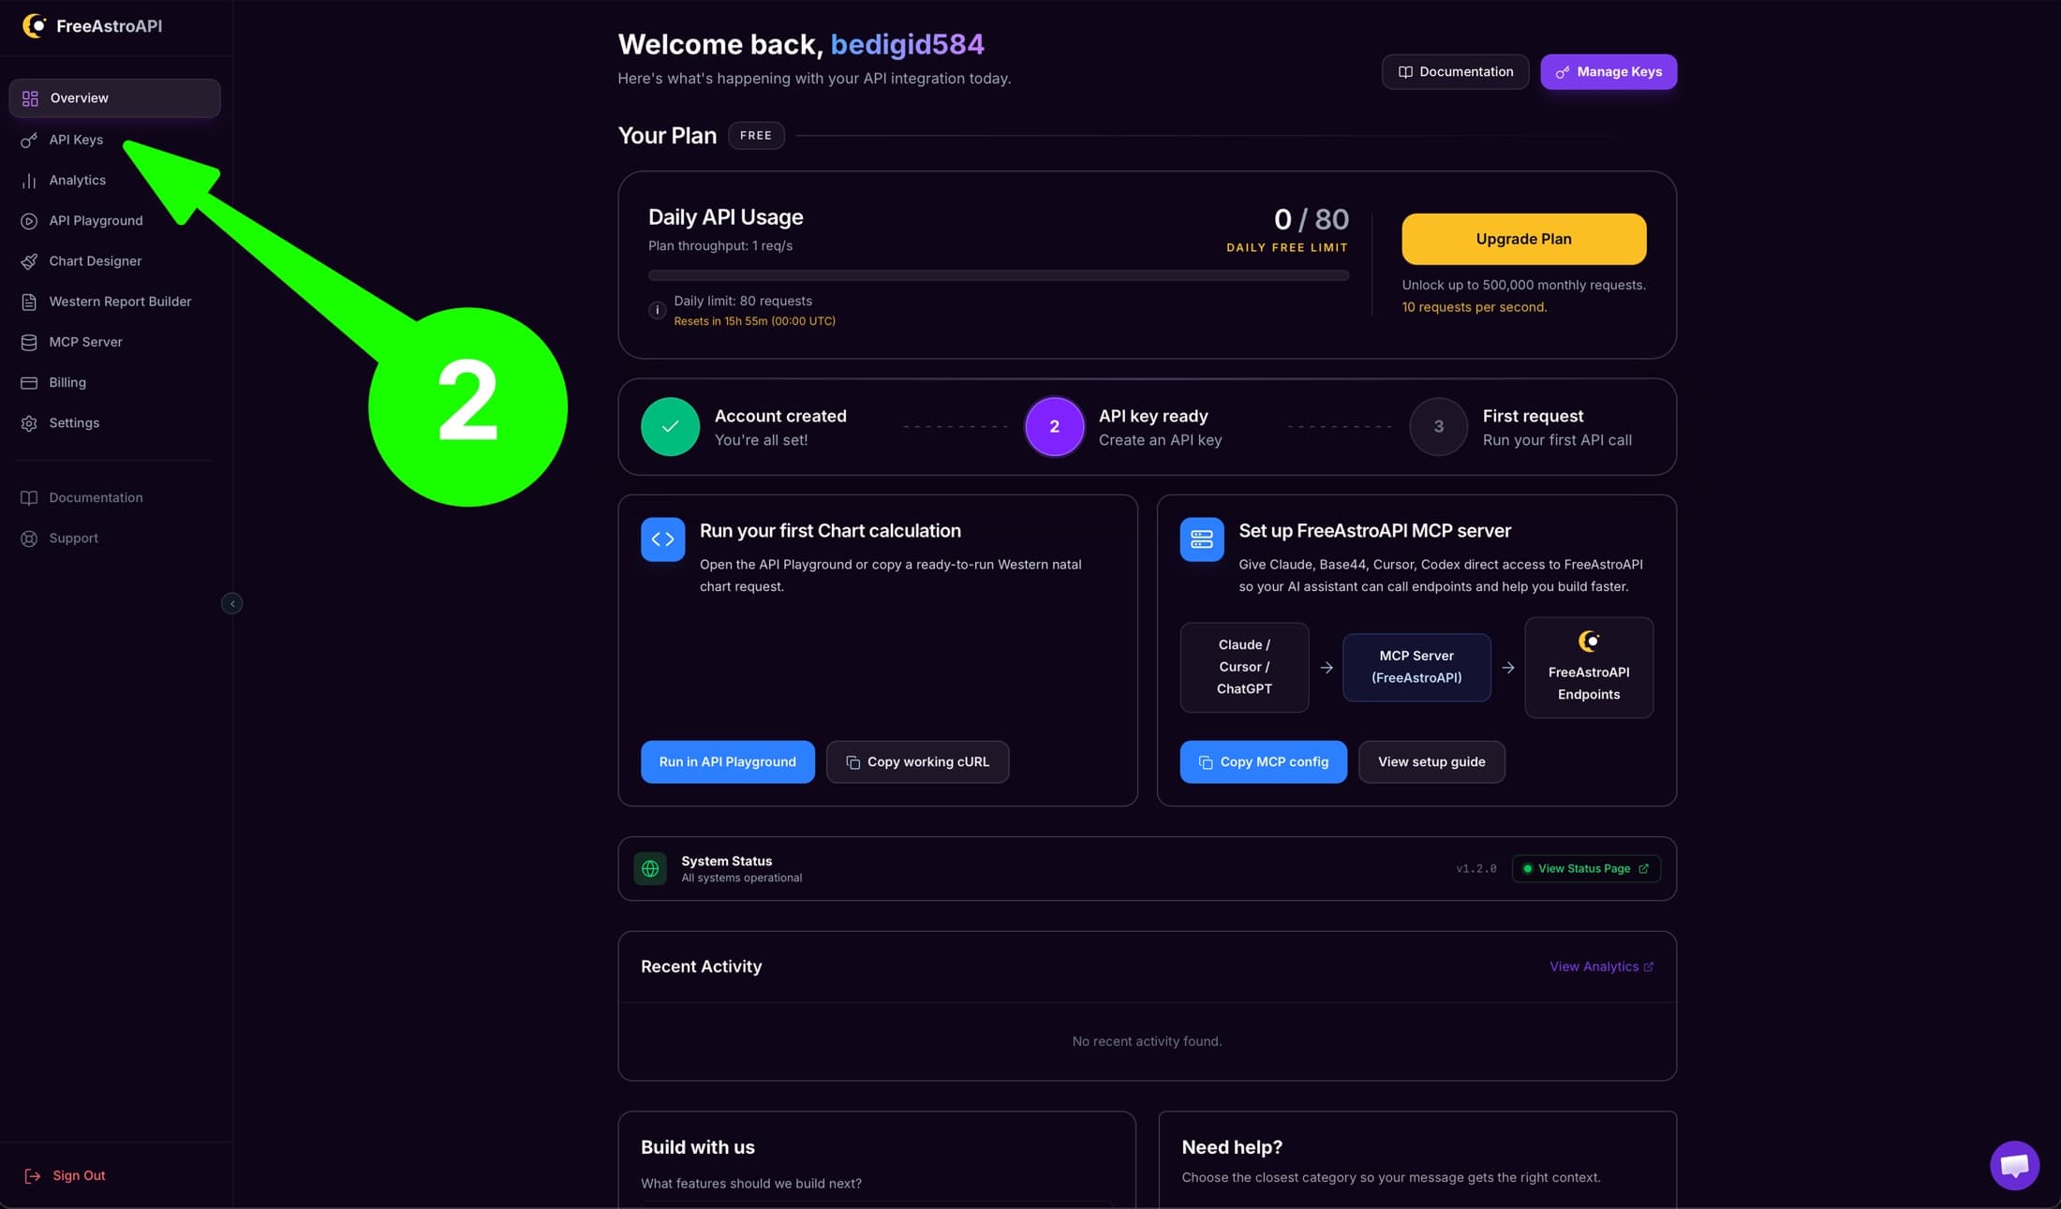
Task: Open the Overview menu item
Action: pos(114,98)
